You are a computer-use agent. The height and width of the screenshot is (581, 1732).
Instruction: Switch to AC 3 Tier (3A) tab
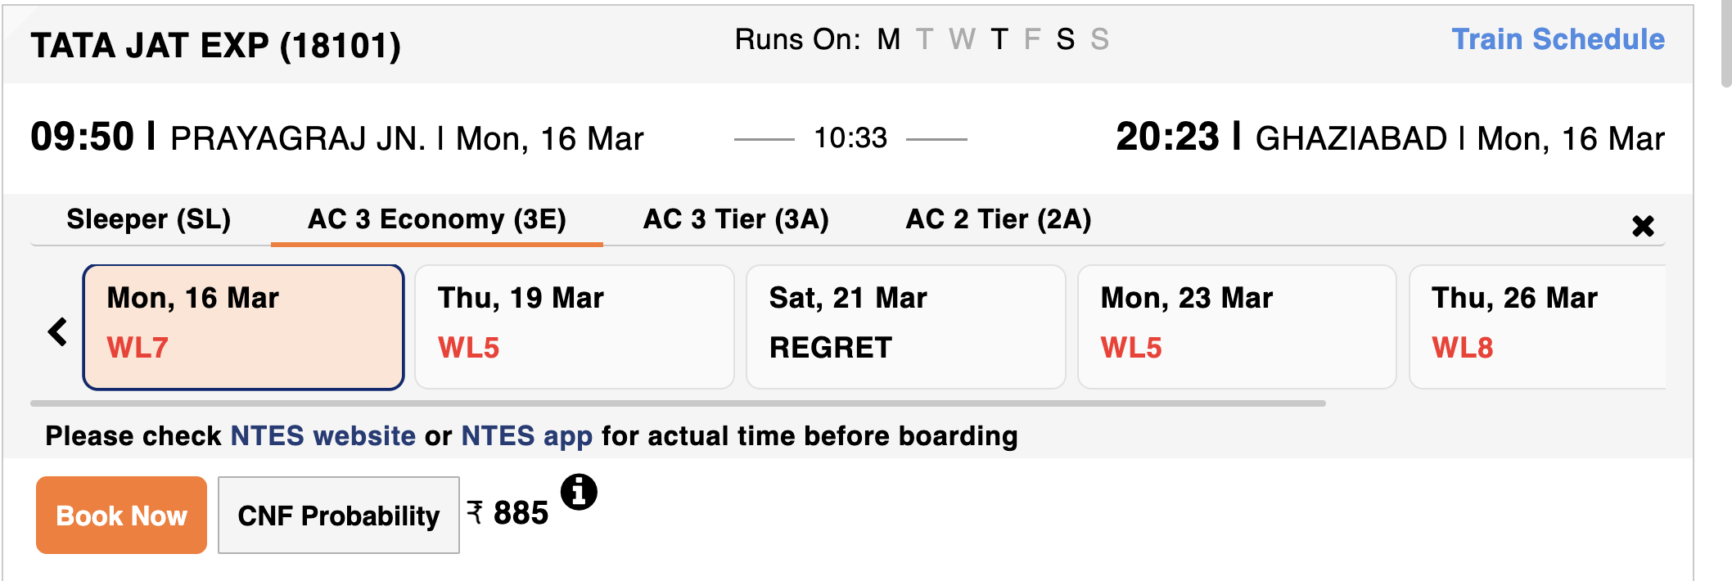pos(736,219)
